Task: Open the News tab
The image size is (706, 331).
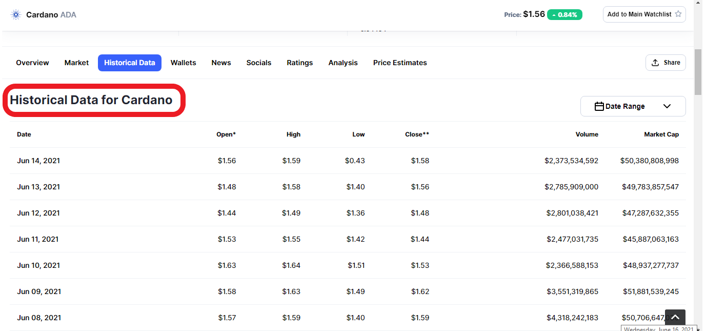Action: click(x=221, y=63)
